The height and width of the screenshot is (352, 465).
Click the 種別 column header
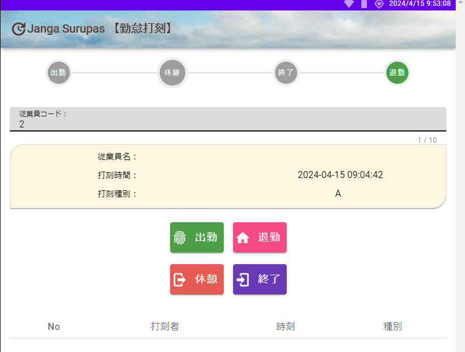click(x=393, y=326)
